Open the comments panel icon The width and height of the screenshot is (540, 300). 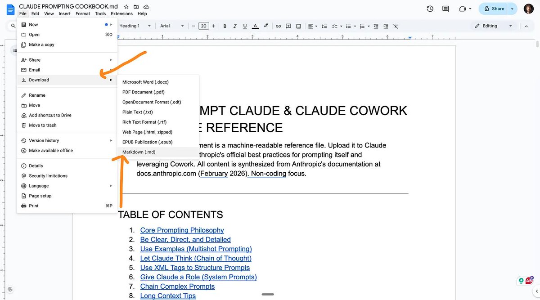pyautogui.click(x=445, y=9)
